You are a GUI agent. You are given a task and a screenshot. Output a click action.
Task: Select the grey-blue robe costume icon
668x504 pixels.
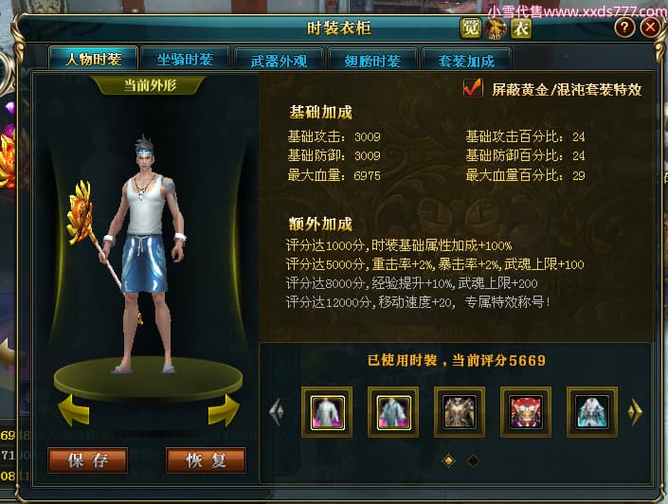(x=393, y=412)
